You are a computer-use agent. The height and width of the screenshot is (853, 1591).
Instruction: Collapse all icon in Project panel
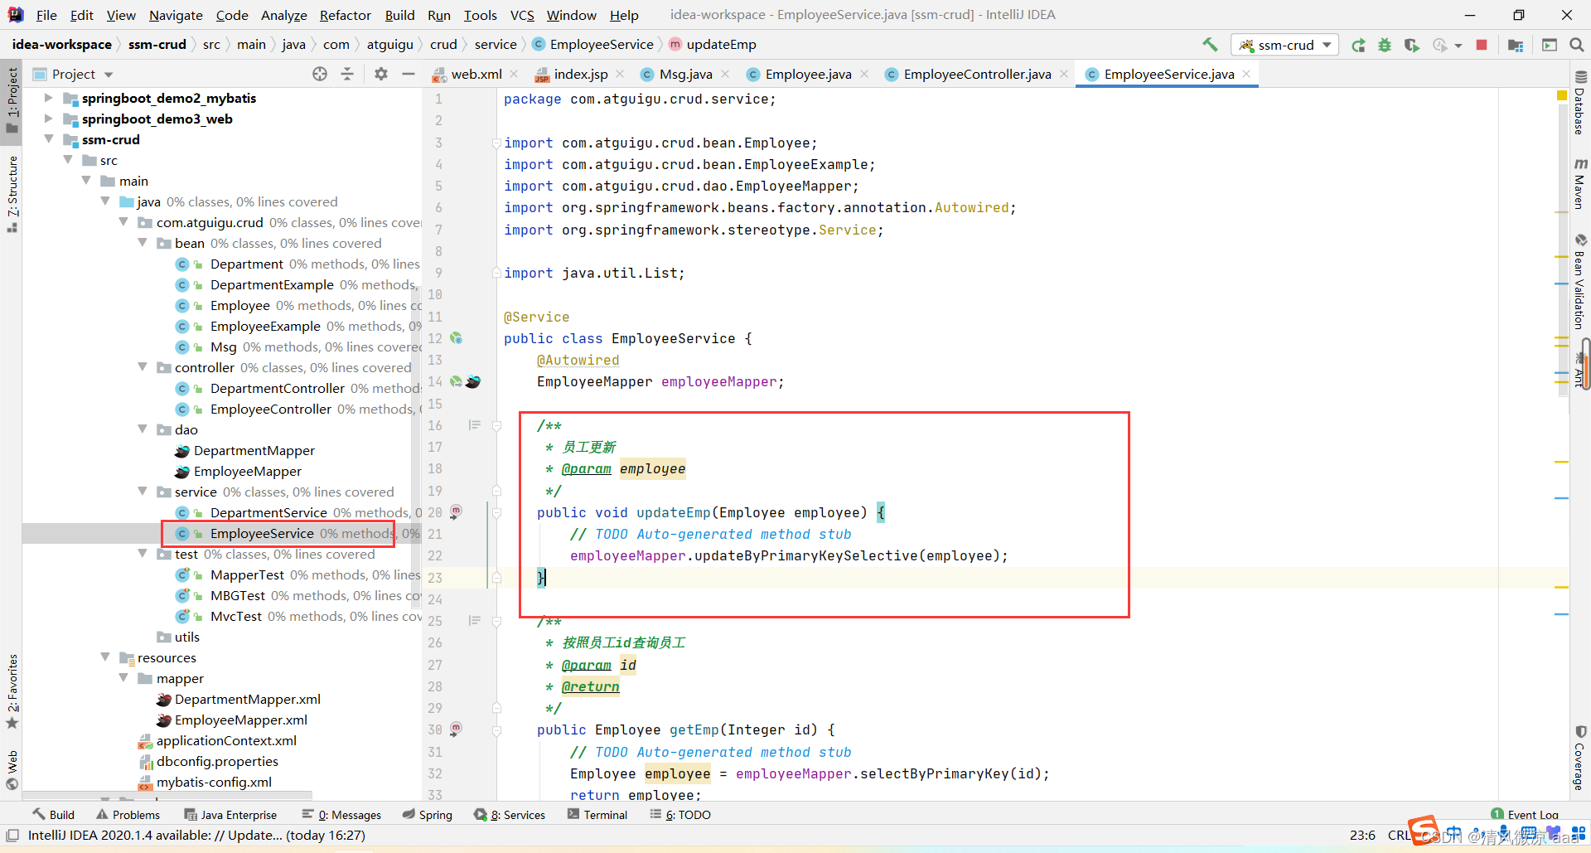(x=347, y=74)
